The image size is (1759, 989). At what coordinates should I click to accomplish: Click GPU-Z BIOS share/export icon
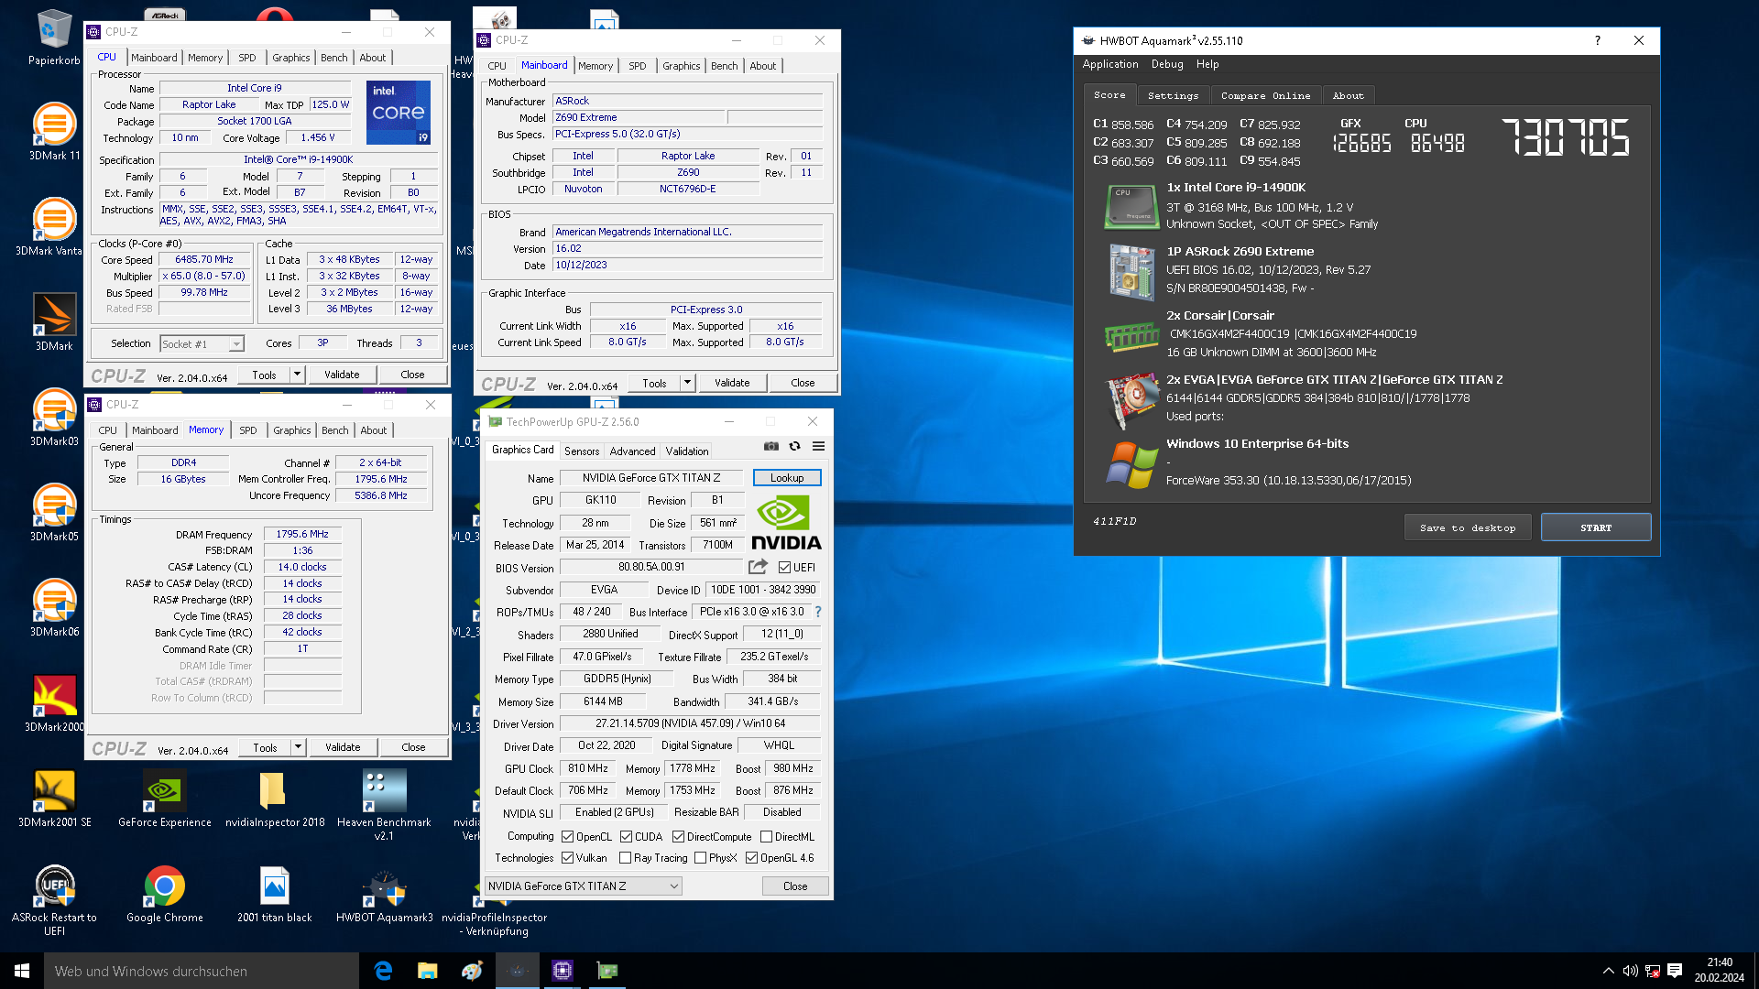[x=758, y=567]
